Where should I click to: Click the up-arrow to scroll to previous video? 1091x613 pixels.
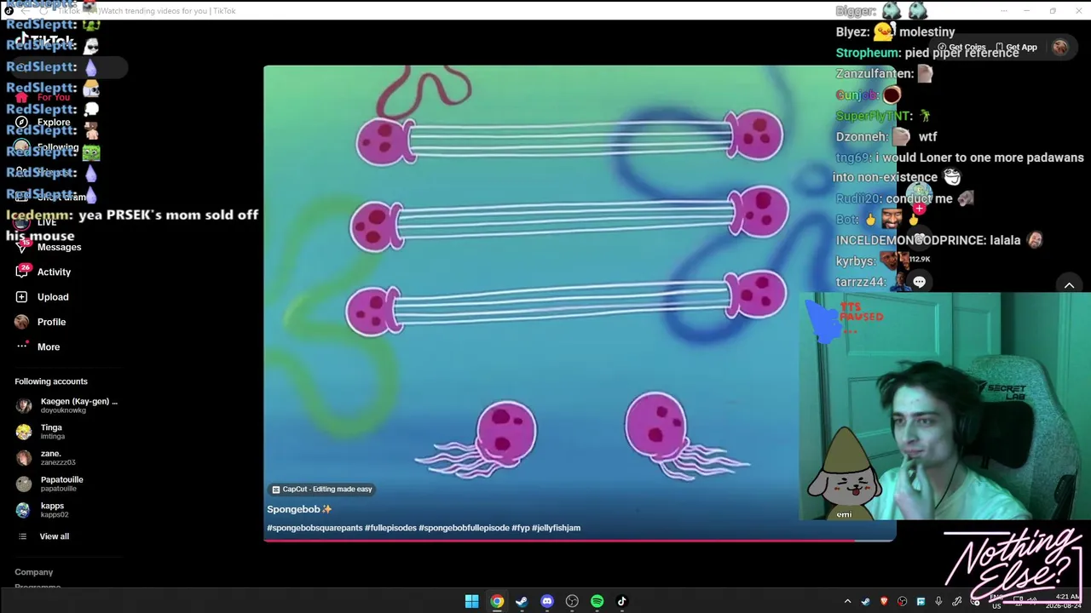(x=1069, y=285)
